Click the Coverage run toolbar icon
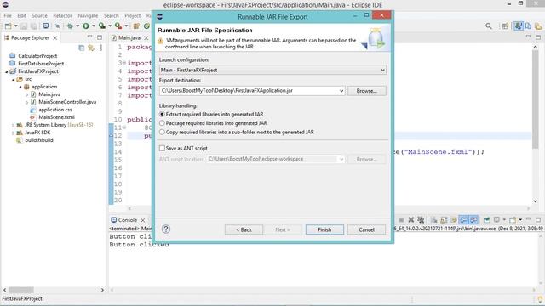545x306 pixels. click(x=102, y=26)
